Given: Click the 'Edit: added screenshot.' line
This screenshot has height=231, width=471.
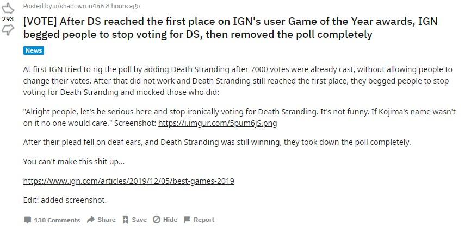Looking at the screenshot, I should [x=65, y=200].
